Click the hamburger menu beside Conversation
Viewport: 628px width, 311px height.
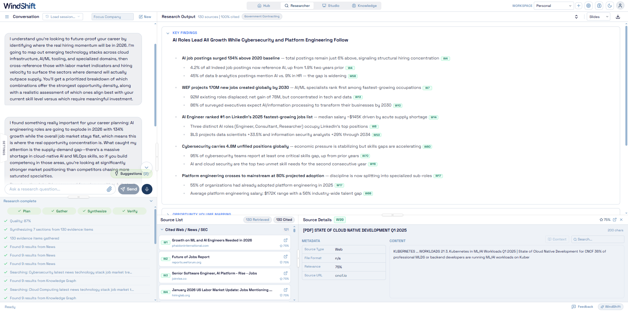click(x=7, y=17)
